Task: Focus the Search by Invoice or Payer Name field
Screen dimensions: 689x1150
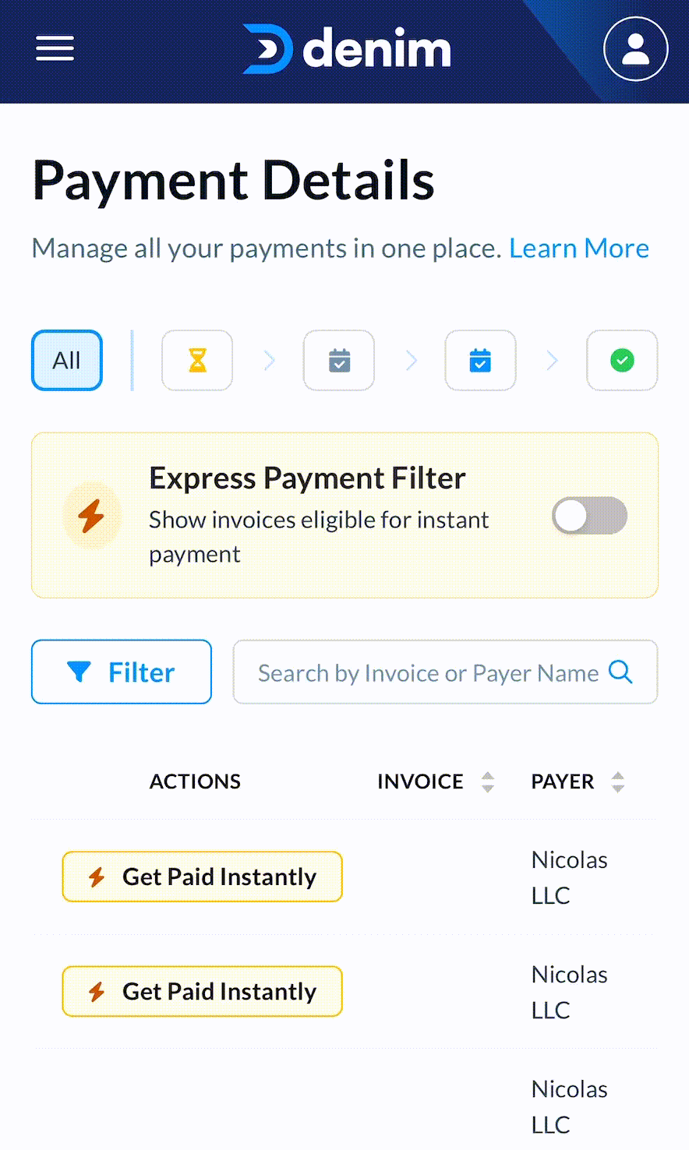Action: click(x=427, y=672)
